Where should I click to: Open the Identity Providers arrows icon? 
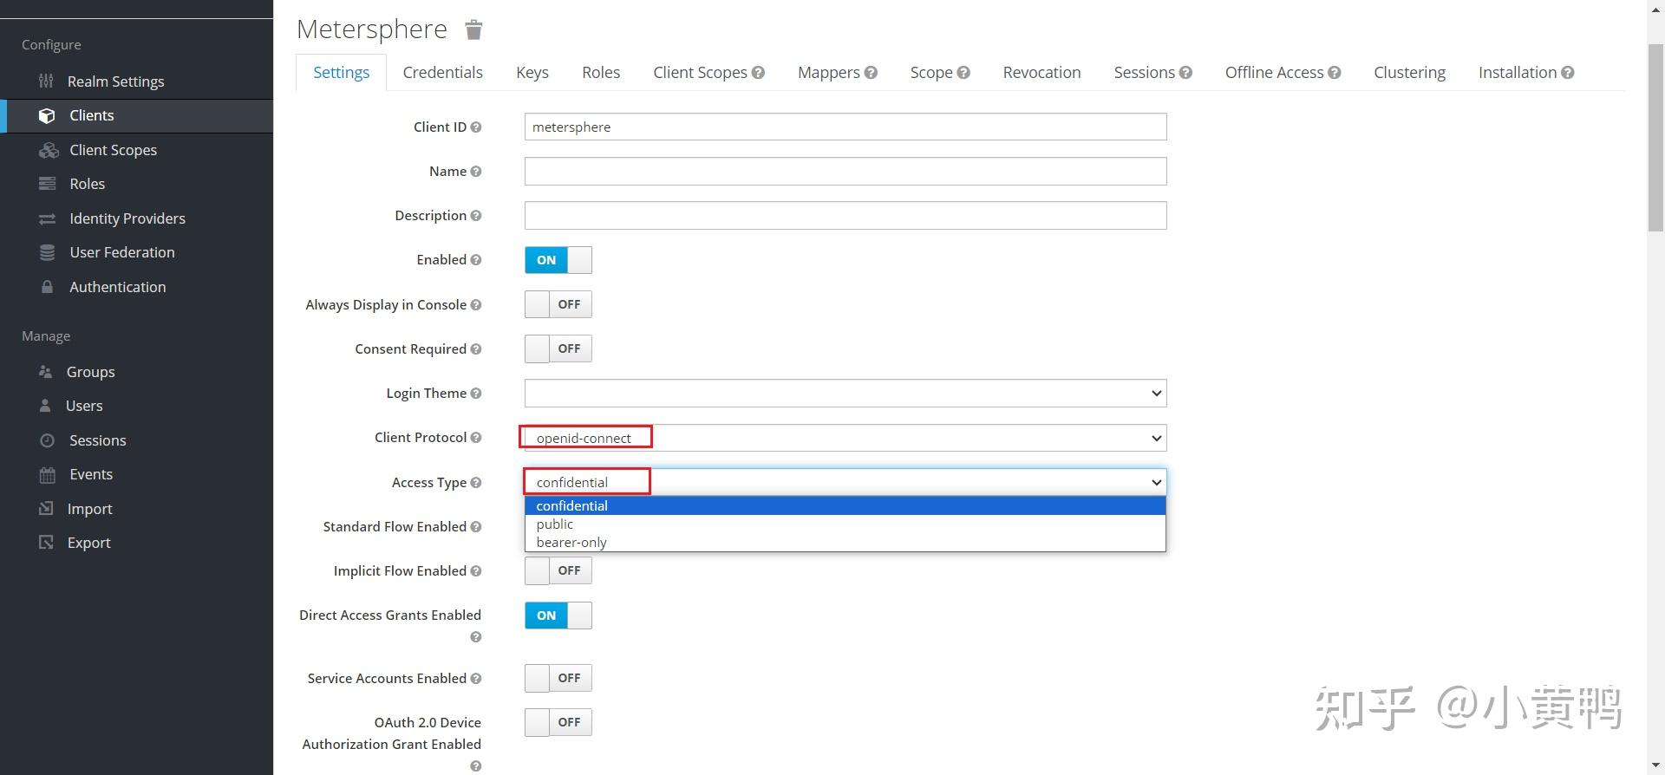(x=47, y=218)
